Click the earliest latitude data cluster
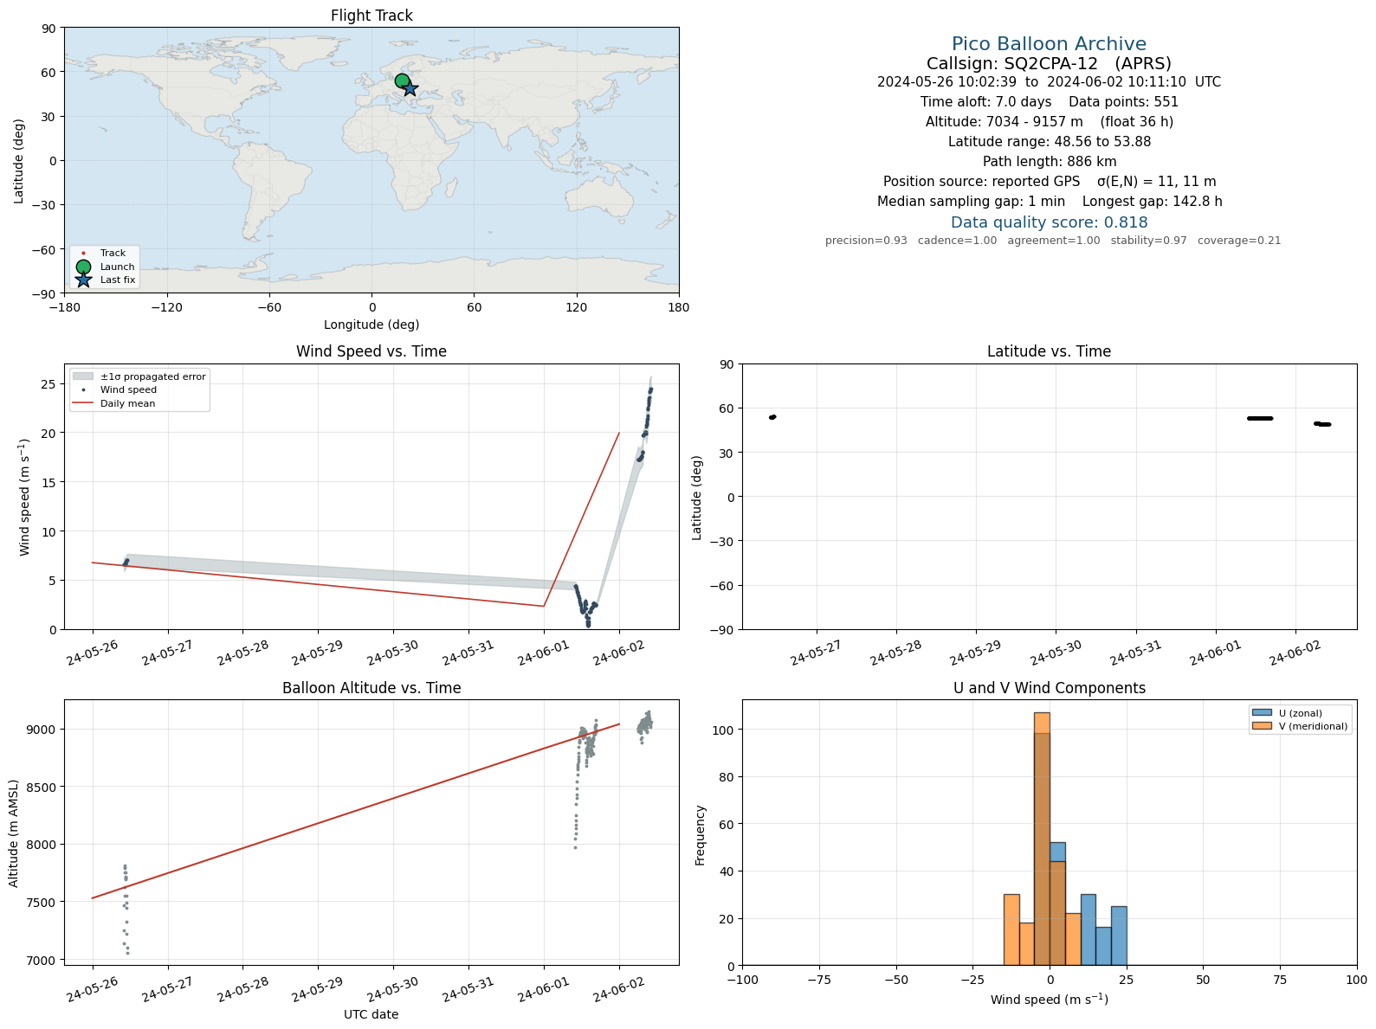Viewport: 1376px width, 1029px height. pos(772,417)
